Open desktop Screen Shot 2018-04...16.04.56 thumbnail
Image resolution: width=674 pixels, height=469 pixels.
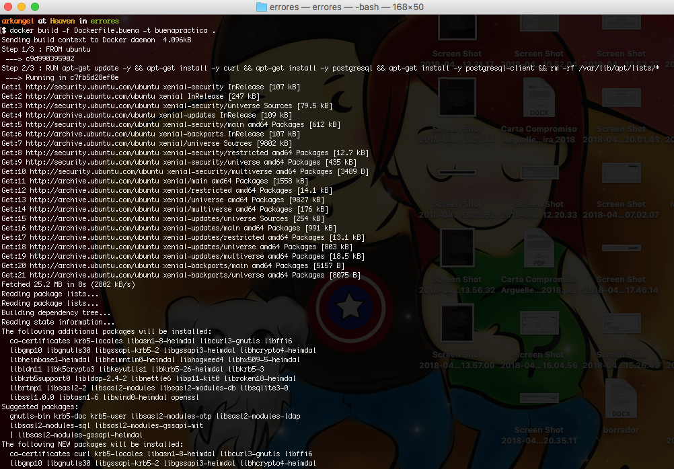[539, 323]
